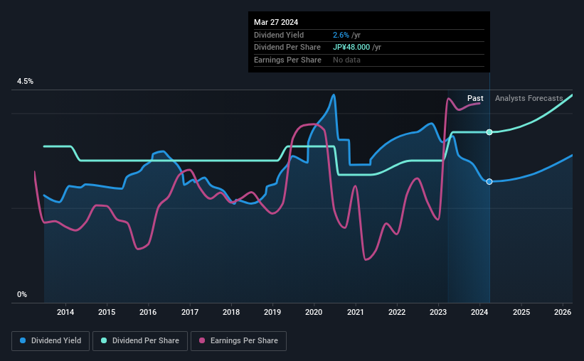Click the 2020 x-axis year label

[x=314, y=312]
